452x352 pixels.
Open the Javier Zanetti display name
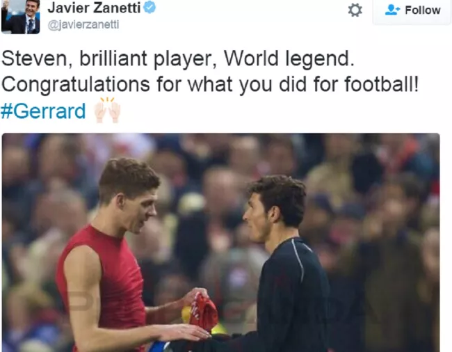pos(95,8)
